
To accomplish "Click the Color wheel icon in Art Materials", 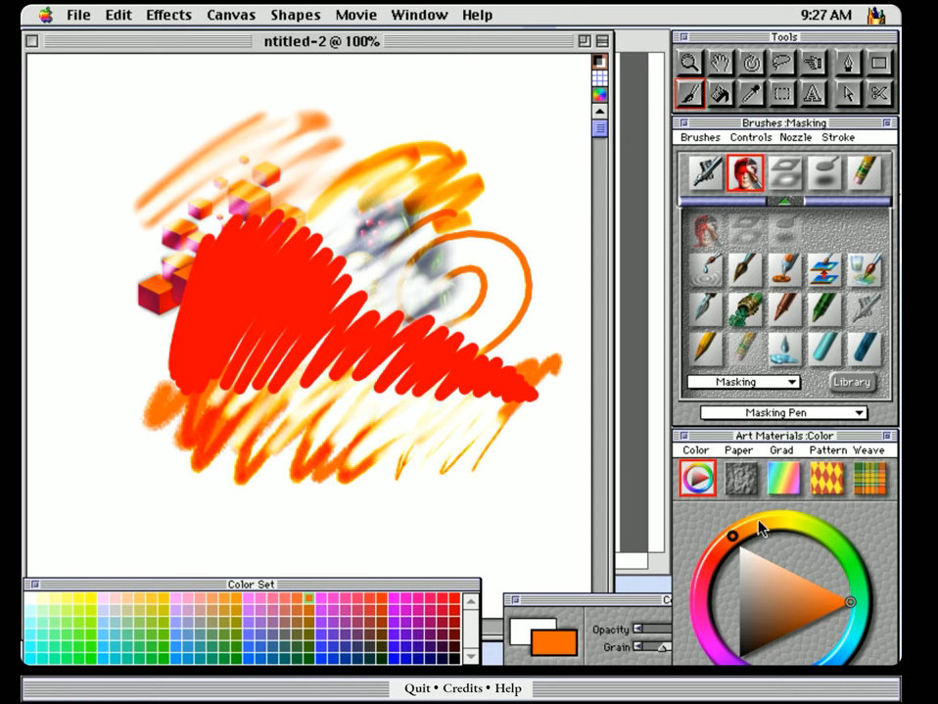I will pyautogui.click(x=697, y=478).
